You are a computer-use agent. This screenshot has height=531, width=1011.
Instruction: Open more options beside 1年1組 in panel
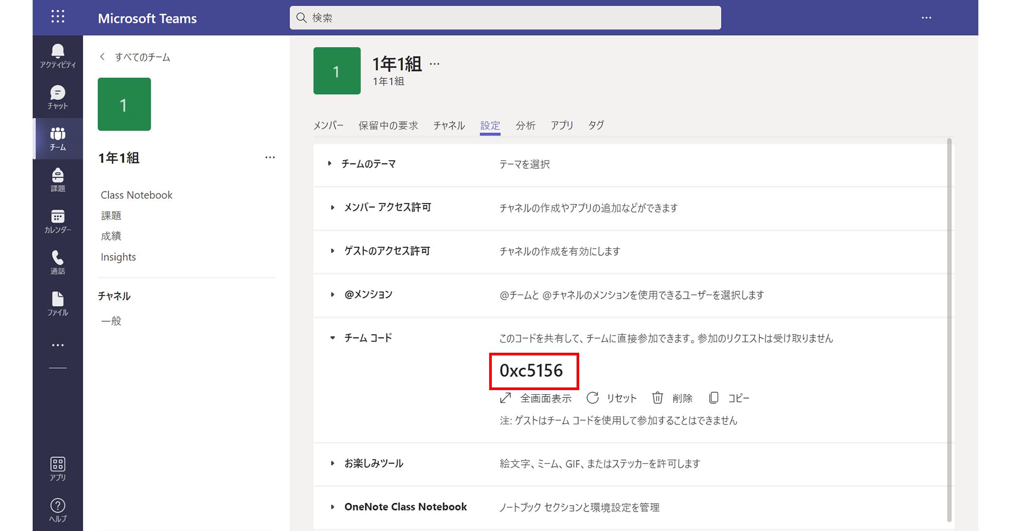[x=270, y=157]
